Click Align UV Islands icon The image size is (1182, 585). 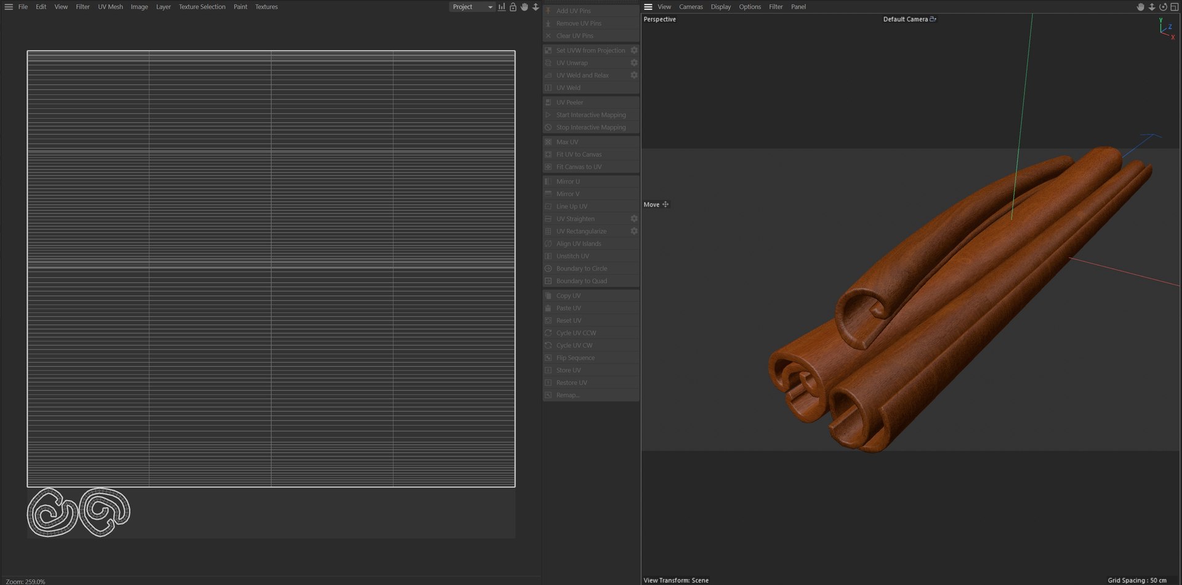(548, 244)
